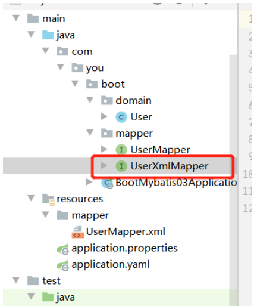Viewport: 254px width, 306px height.
Task: Select the java label under main
Action: (x=65, y=36)
